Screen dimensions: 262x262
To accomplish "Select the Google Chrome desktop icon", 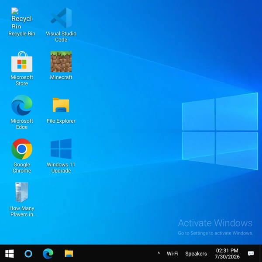I will (22, 156).
